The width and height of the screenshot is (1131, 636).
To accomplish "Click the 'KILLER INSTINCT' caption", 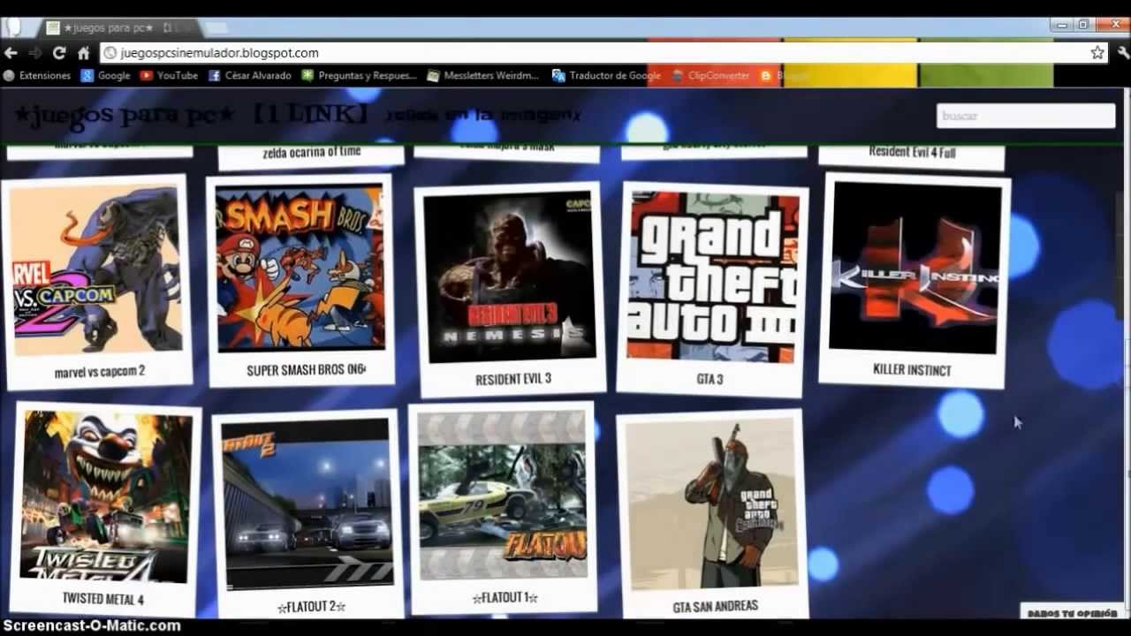I will coord(912,370).
